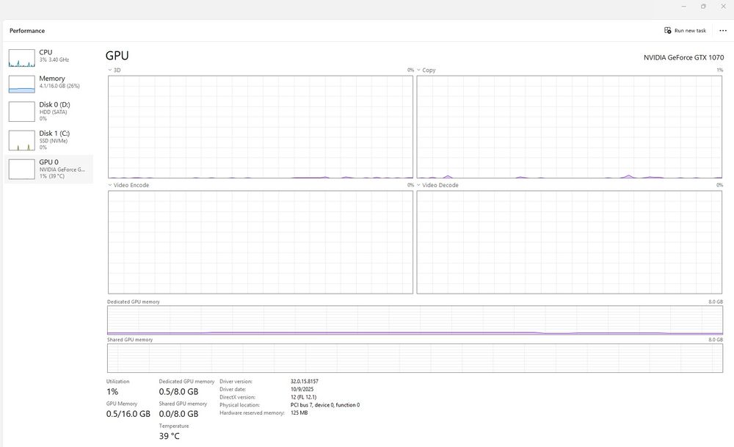Click the Run new task button label
Viewport: 734px width, 447px height.
690,30
